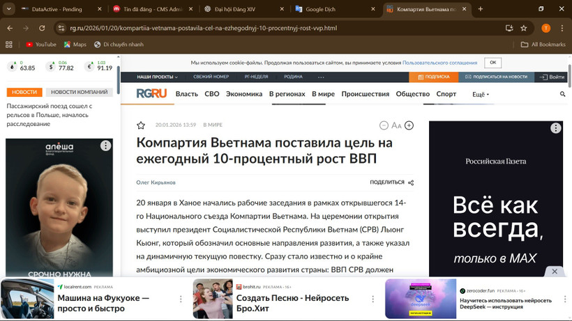
Task: Switch to the DataActive - Pending tab
Action: (x=57, y=9)
